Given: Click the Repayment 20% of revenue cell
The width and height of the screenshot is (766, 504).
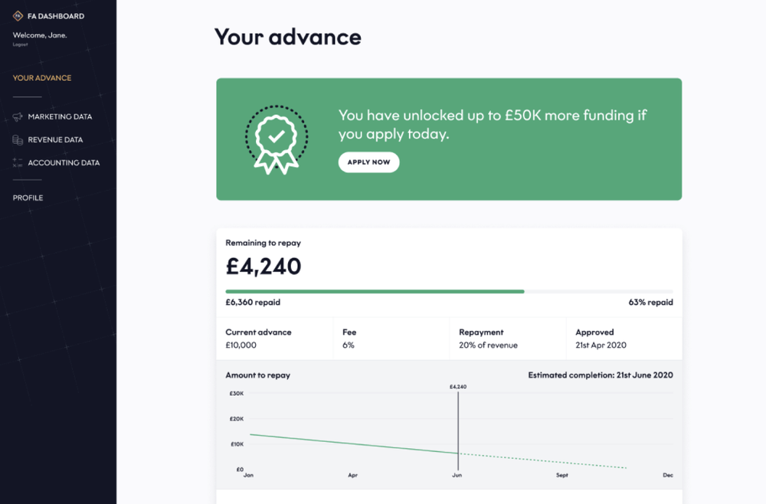Looking at the screenshot, I should coord(508,339).
